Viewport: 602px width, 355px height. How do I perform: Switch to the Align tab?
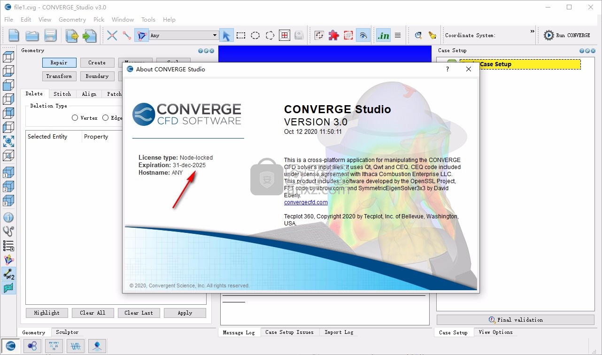click(x=89, y=94)
